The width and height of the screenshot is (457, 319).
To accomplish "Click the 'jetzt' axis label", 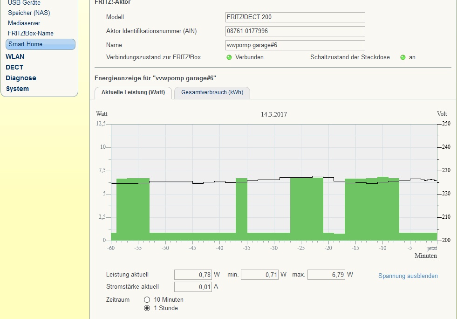I will coord(432,248).
